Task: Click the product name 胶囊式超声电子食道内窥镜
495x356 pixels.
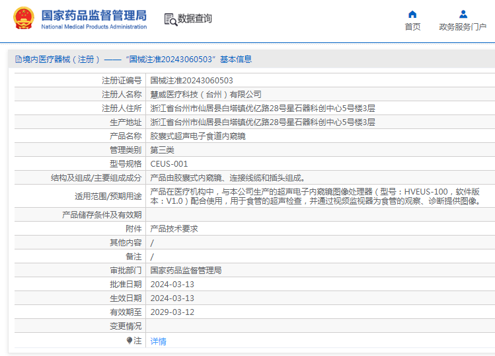Action: tap(198, 136)
